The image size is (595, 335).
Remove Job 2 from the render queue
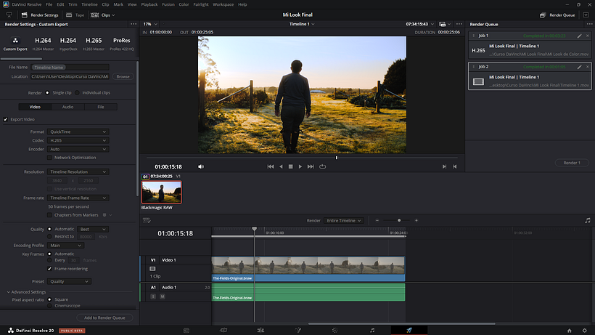(588, 67)
